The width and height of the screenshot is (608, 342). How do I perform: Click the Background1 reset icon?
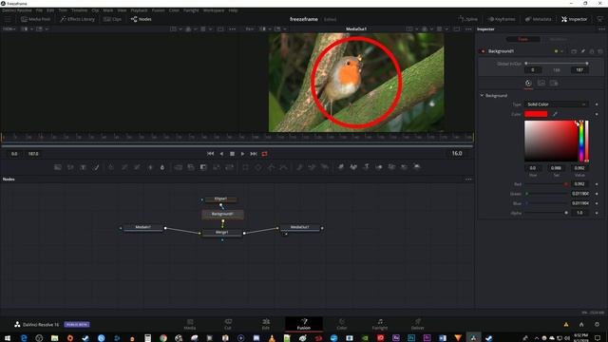coord(600,51)
